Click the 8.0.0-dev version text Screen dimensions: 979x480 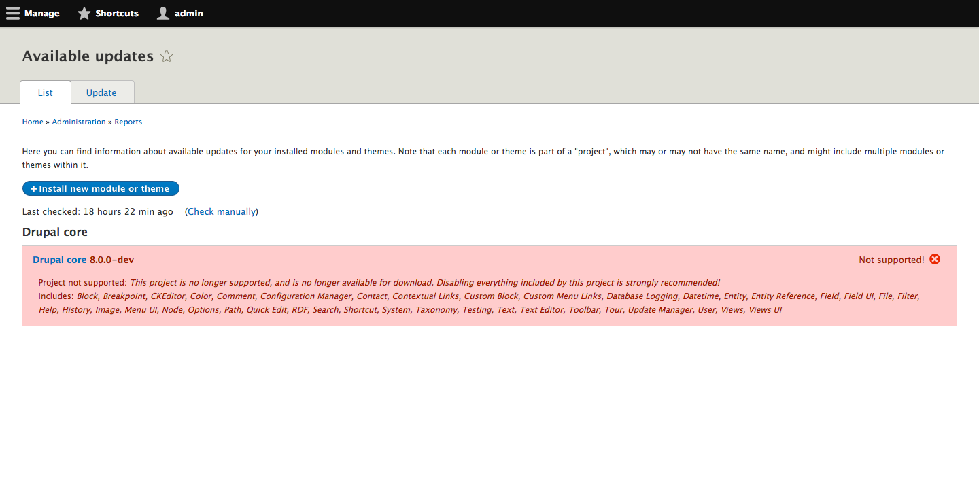tap(111, 260)
